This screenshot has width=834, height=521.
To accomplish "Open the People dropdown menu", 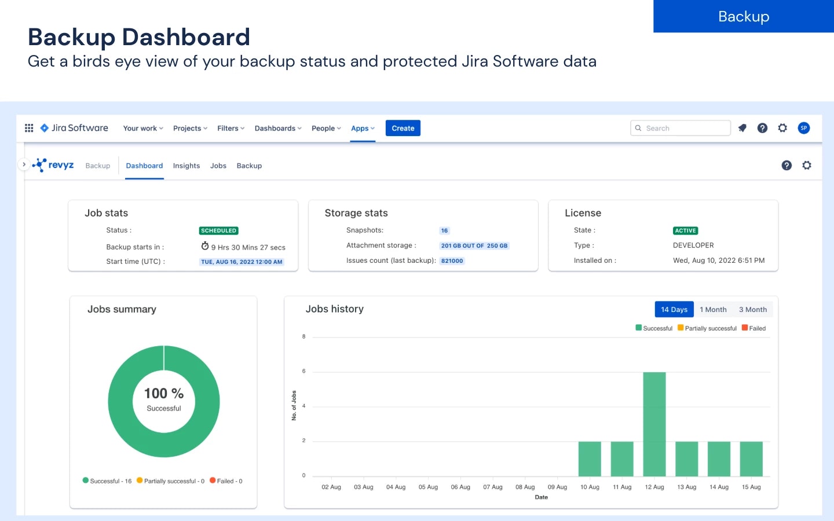I will (326, 129).
